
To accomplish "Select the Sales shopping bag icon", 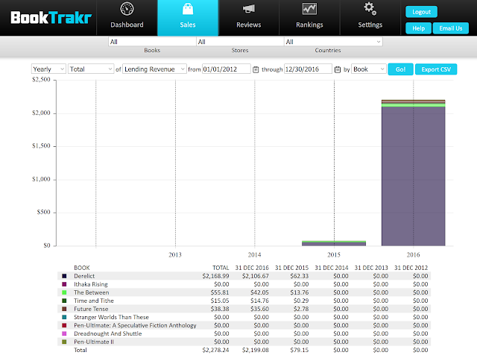I will [188, 9].
